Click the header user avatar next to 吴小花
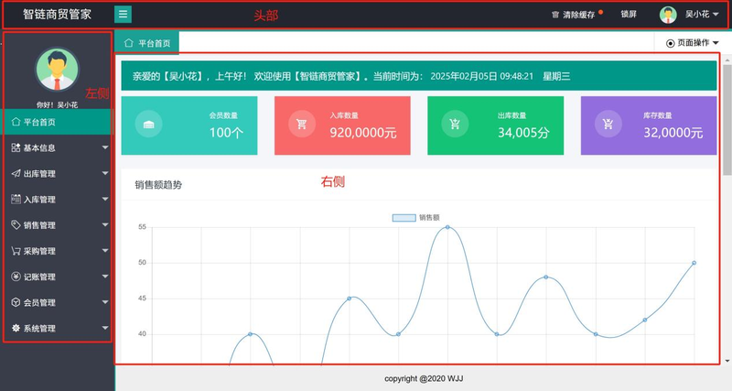This screenshot has width=732, height=391. (x=668, y=15)
